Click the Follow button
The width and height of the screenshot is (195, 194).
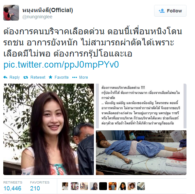point(170,11)
